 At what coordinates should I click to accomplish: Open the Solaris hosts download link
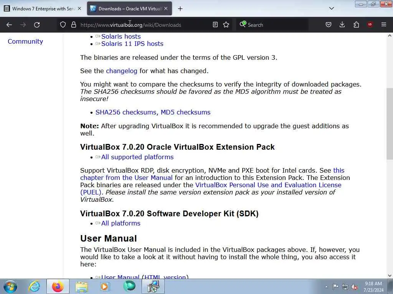click(121, 36)
